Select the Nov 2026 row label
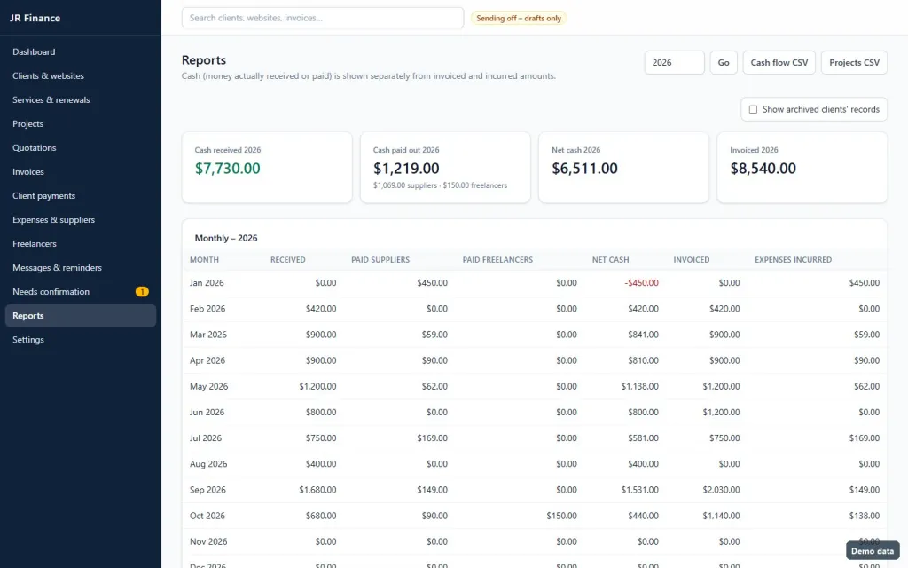 coord(208,542)
